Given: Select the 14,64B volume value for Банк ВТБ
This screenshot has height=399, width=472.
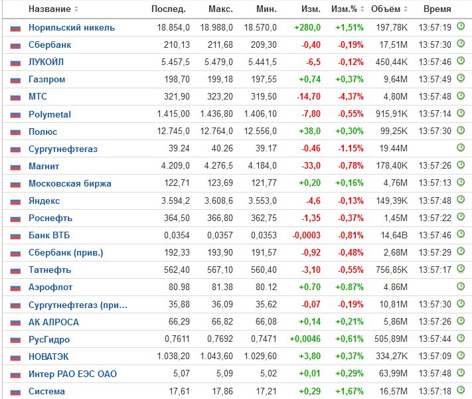Looking at the screenshot, I should (x=394, y=235).
